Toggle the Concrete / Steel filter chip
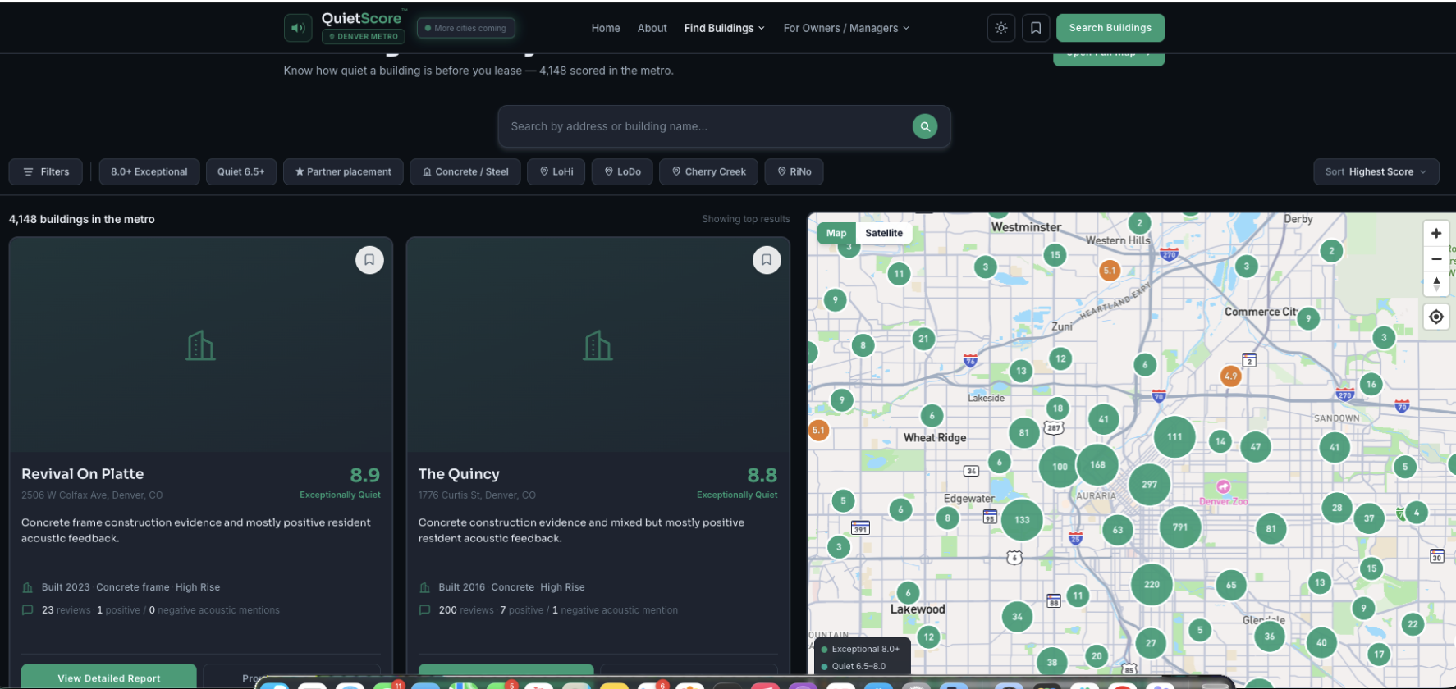Viewport: 1456px width, 689px height. (x=465, y=172)
